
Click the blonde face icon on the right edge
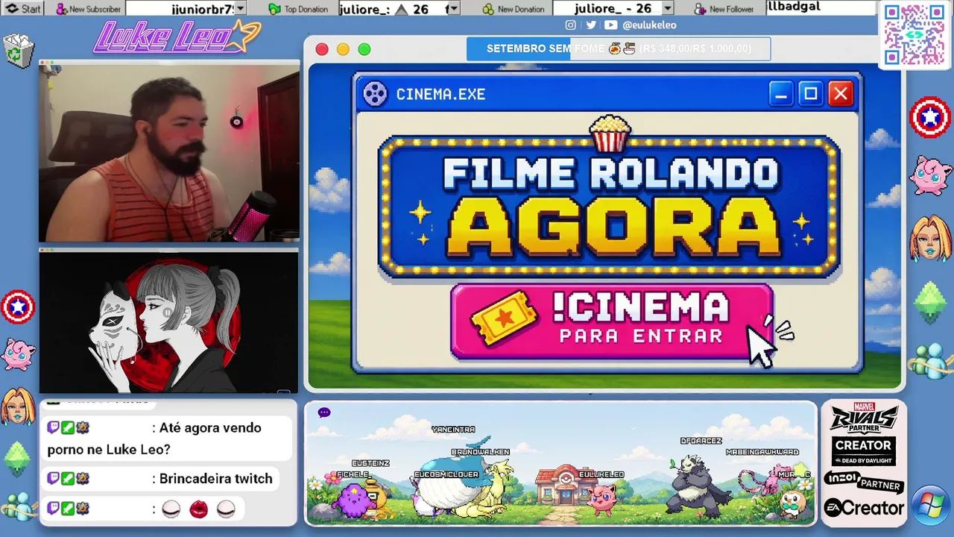930,237
